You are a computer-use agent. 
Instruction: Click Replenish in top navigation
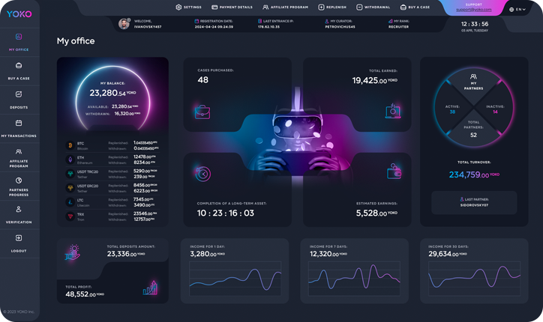332,7
